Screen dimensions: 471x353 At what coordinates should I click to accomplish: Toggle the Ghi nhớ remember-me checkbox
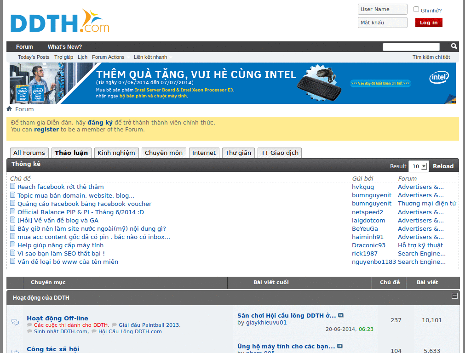pos(416,9)
